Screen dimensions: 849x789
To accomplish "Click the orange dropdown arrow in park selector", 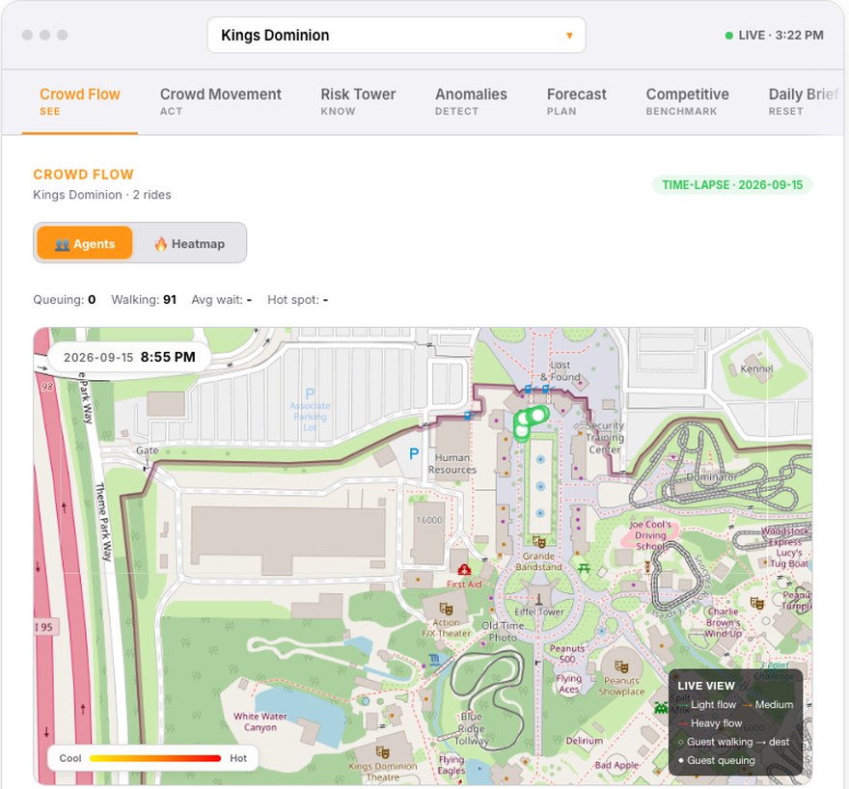I will 569,36.
